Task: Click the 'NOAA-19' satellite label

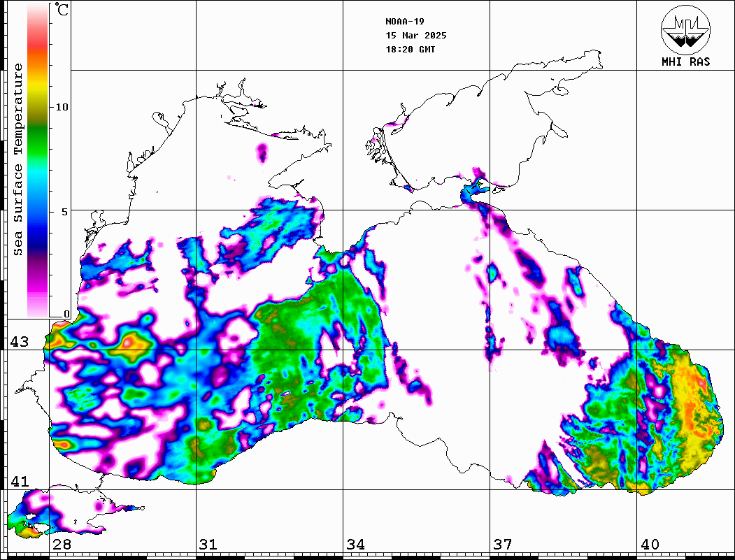Action: click(405, 21)
